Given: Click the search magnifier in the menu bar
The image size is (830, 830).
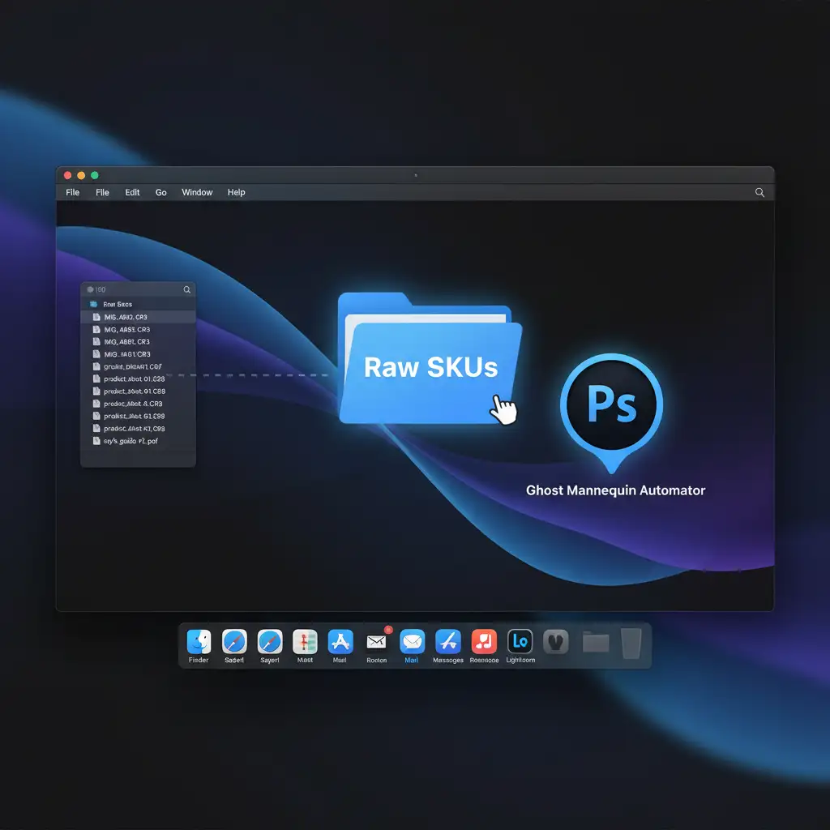Looking at the screenshot, I should pyautogui.click(x=759, y=193).
